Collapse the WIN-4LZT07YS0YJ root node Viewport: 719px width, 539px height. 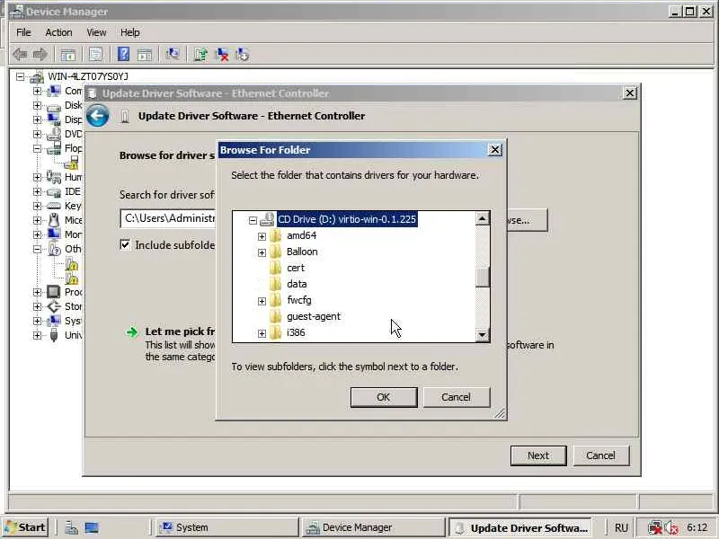[x=20, y=76]
